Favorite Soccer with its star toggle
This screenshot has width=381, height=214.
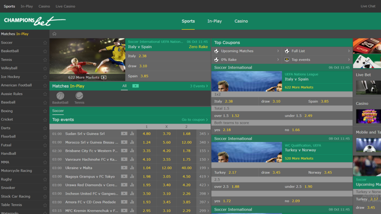coord(45,43)
